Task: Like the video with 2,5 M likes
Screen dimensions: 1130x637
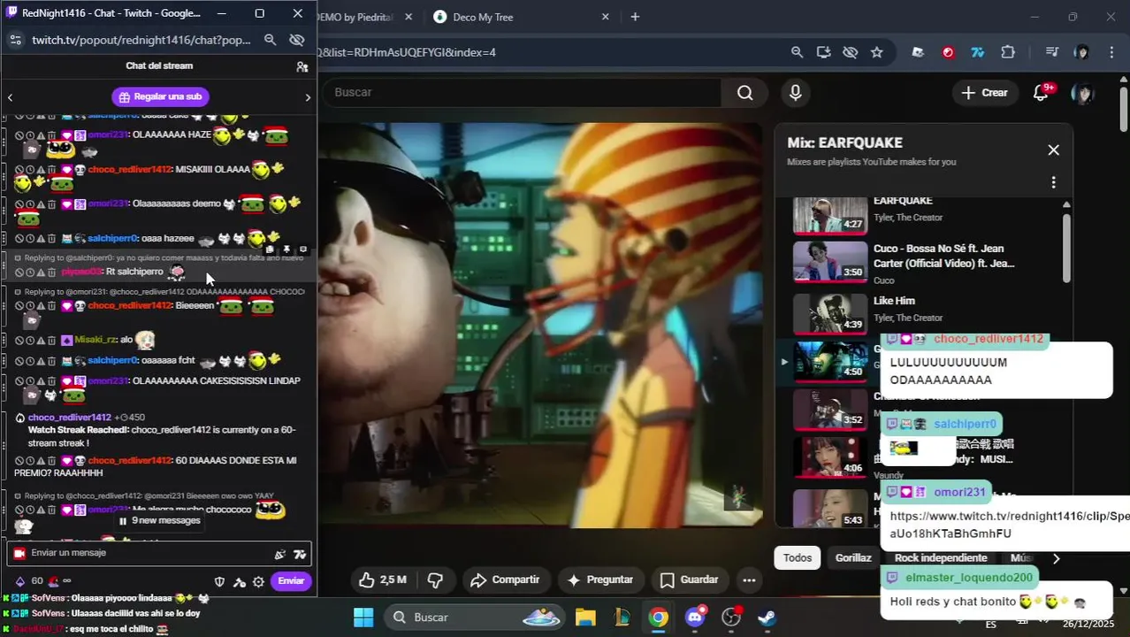Action: (x=383, y=580)
